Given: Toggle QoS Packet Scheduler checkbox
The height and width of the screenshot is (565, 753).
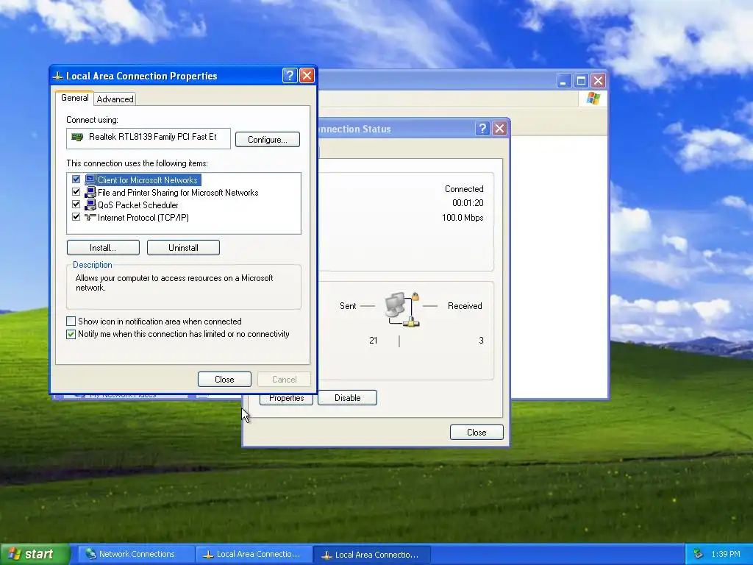Looking at the screenshot, I should point(76,205).
